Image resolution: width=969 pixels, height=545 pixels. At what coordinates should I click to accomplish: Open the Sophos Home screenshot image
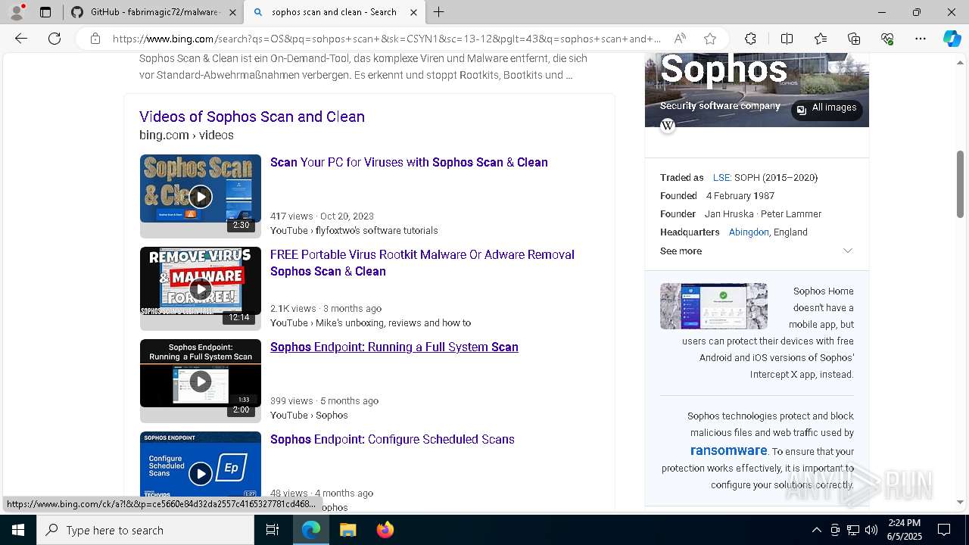[714, 306]
